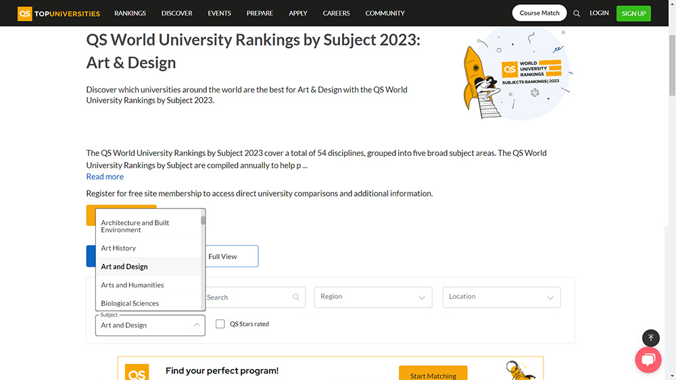Click the subject list scrollbar thumb

[x=203, y=220]
